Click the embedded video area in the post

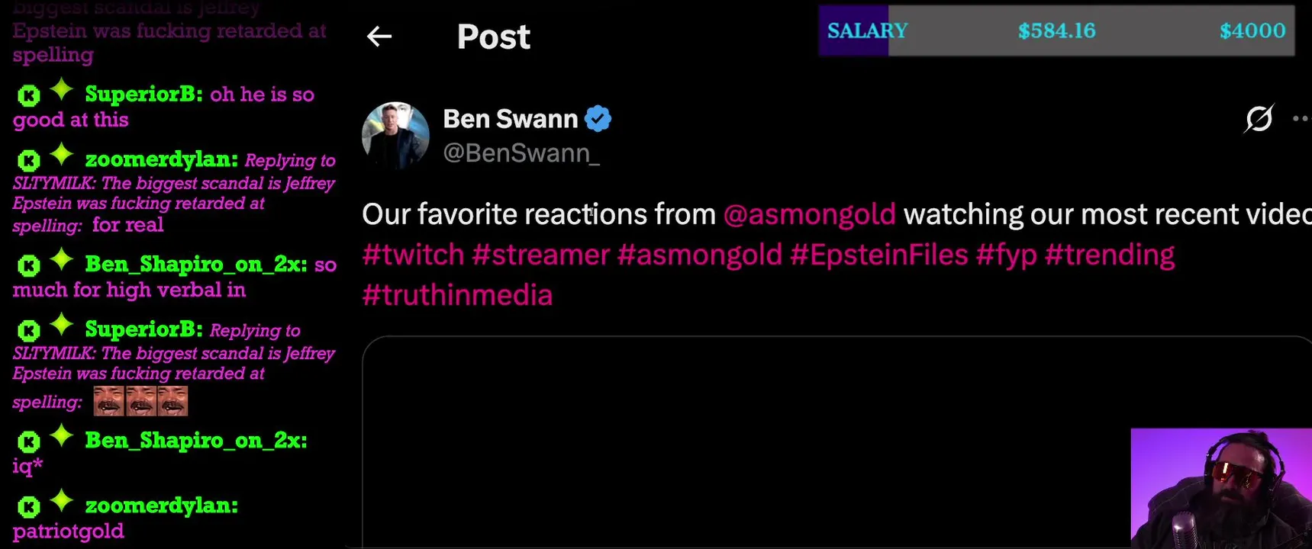837,442
